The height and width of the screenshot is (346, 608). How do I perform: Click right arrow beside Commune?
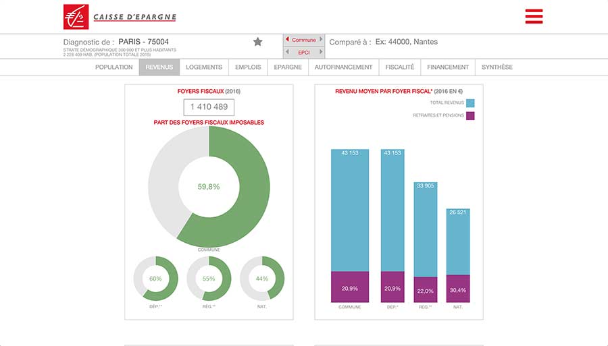[x=321, y=40]
